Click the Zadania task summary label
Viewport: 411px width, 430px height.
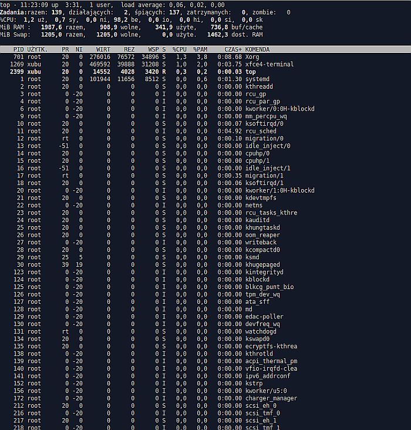pyautogui.click(x=14, y=12)
